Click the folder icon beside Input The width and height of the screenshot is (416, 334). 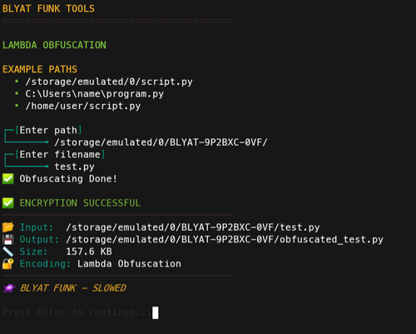(8, 227)
